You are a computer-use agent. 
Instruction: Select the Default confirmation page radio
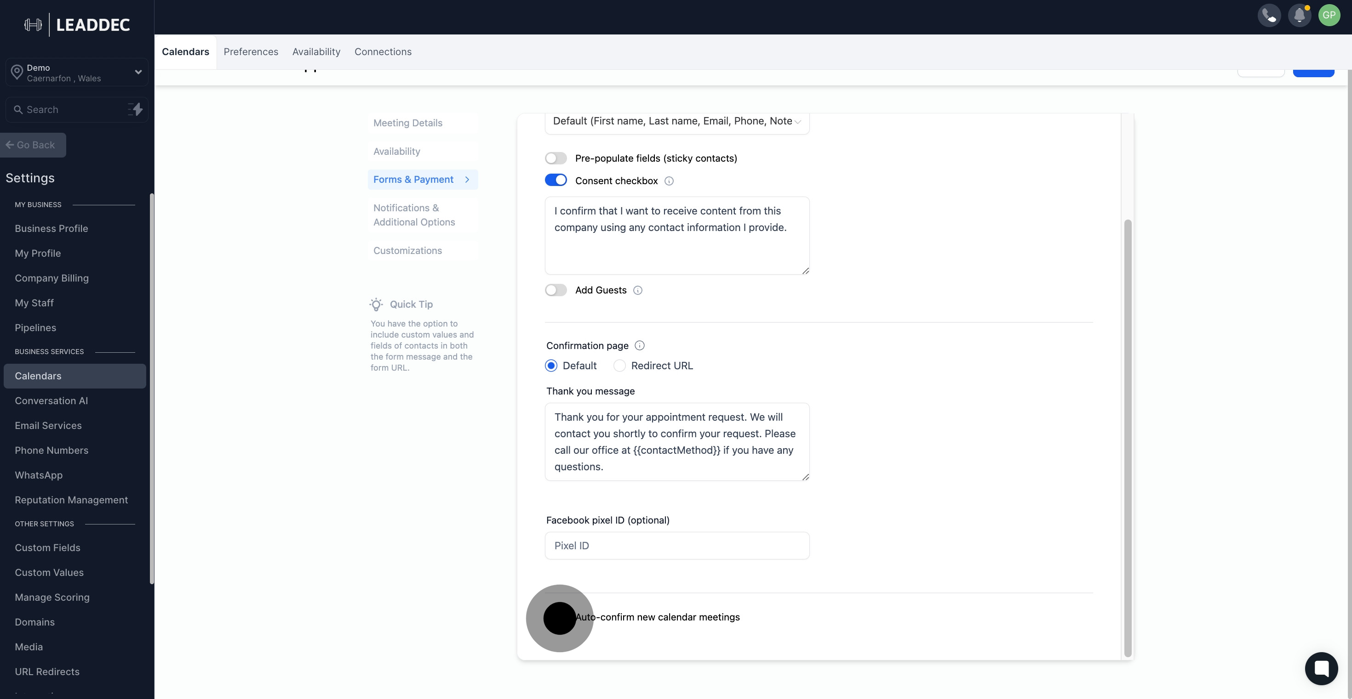550,366
